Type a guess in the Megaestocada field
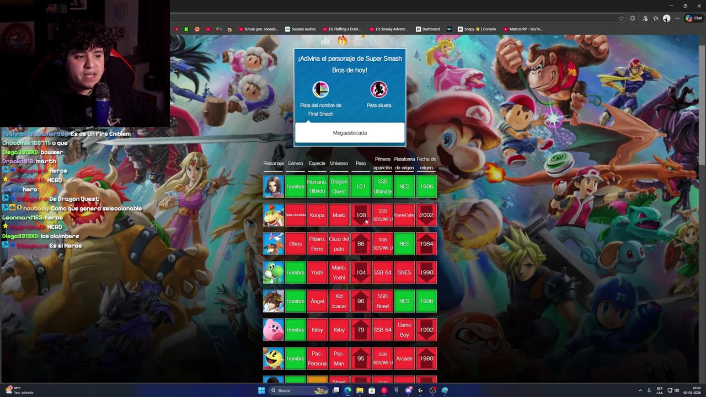This screenshot has height=397, width=706. (350, 133)
